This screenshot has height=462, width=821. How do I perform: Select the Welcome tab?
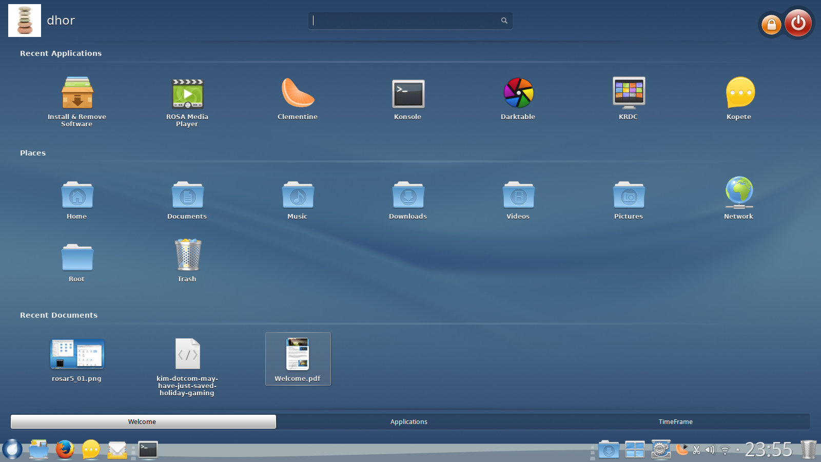[143, 421]
